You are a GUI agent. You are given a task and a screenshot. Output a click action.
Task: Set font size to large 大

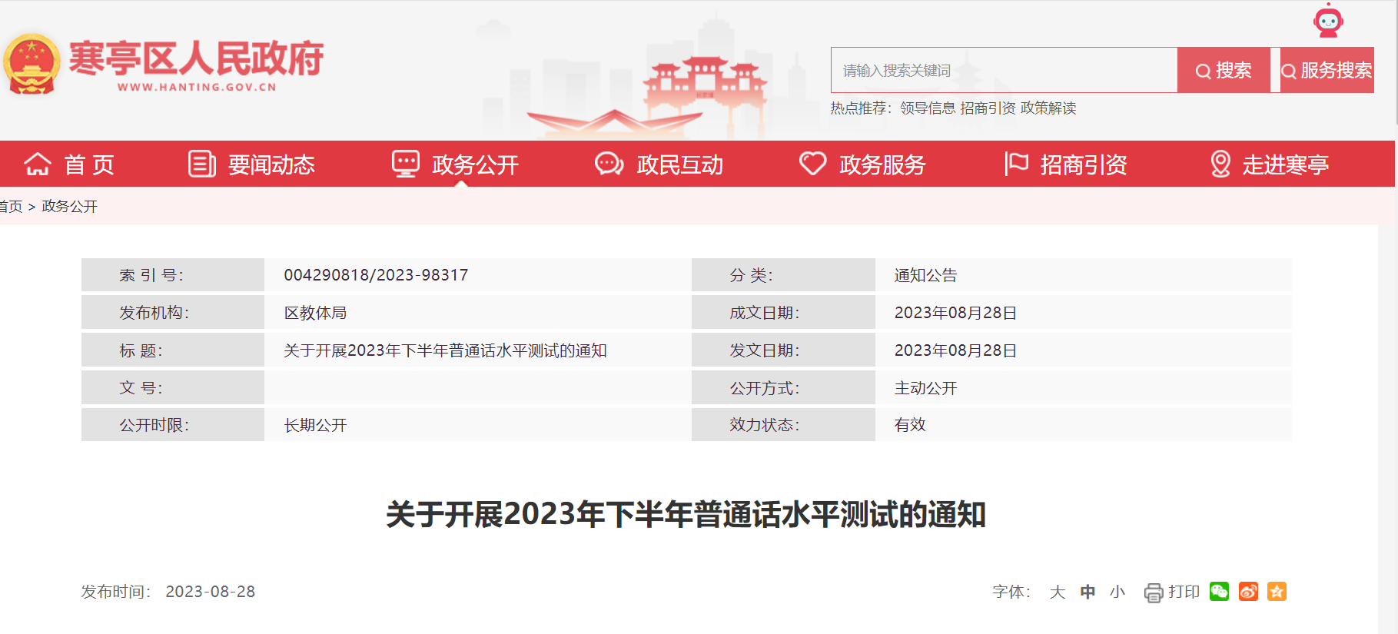tap(1058, 592)
